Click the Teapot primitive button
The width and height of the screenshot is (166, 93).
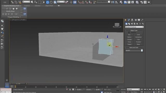point(129,44)
